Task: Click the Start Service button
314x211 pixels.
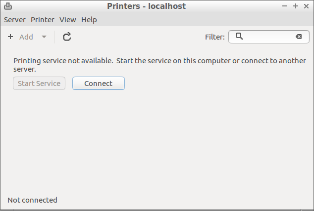Action: tap(39, 84)
